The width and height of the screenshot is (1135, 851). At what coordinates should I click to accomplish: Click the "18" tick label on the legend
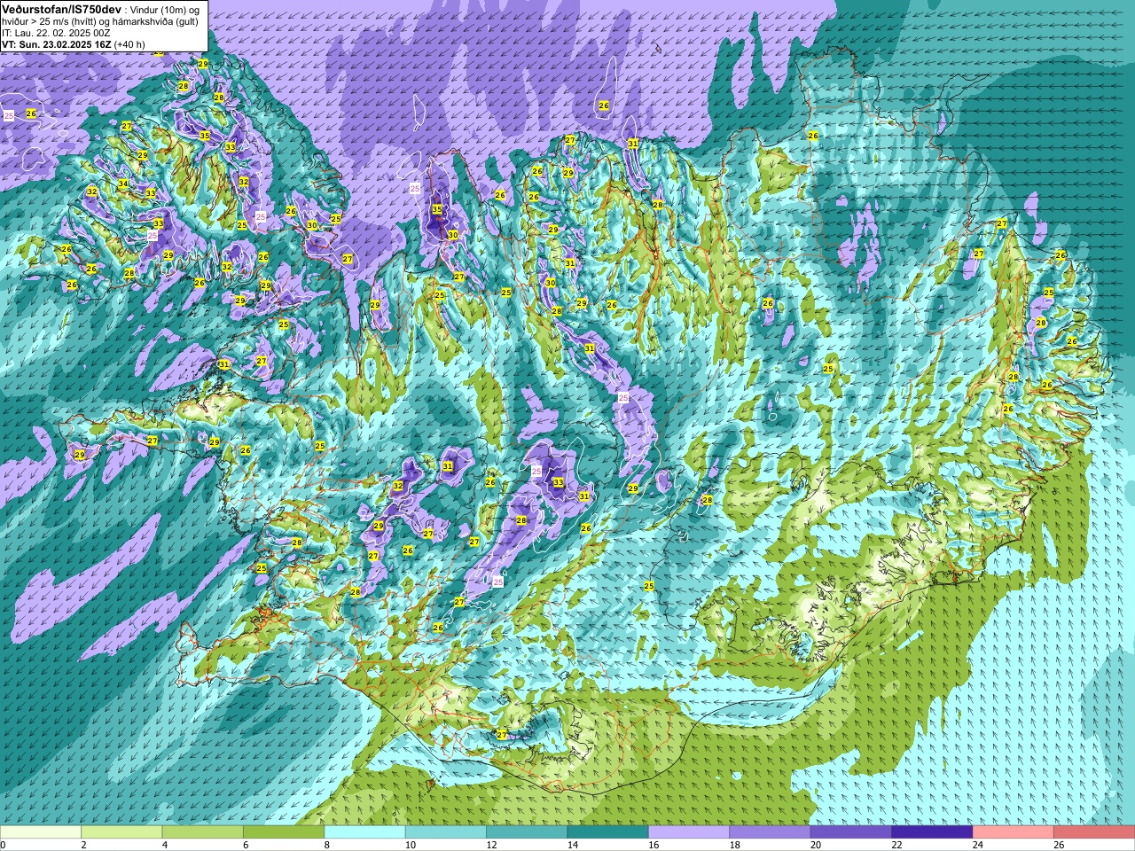coord(735,845)
